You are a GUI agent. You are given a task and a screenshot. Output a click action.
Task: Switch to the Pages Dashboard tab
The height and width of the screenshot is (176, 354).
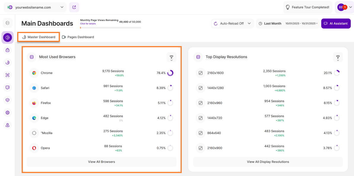tap(78, 37)
